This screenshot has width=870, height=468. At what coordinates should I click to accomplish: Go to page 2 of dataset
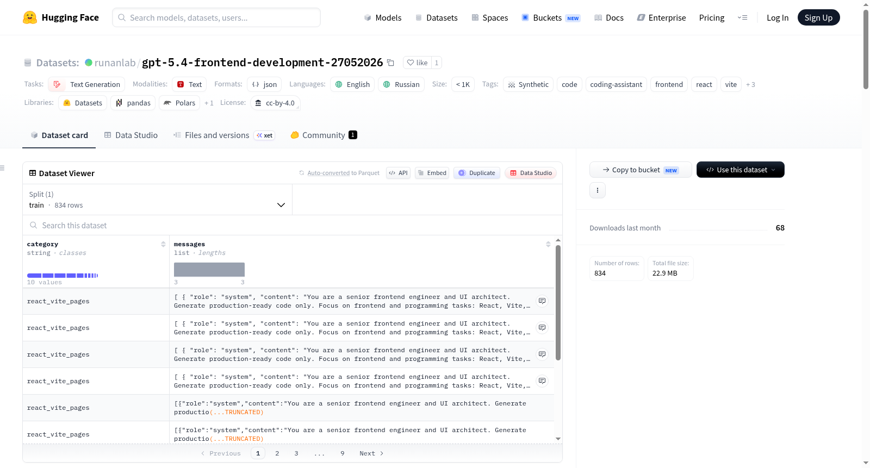[277, 453]
